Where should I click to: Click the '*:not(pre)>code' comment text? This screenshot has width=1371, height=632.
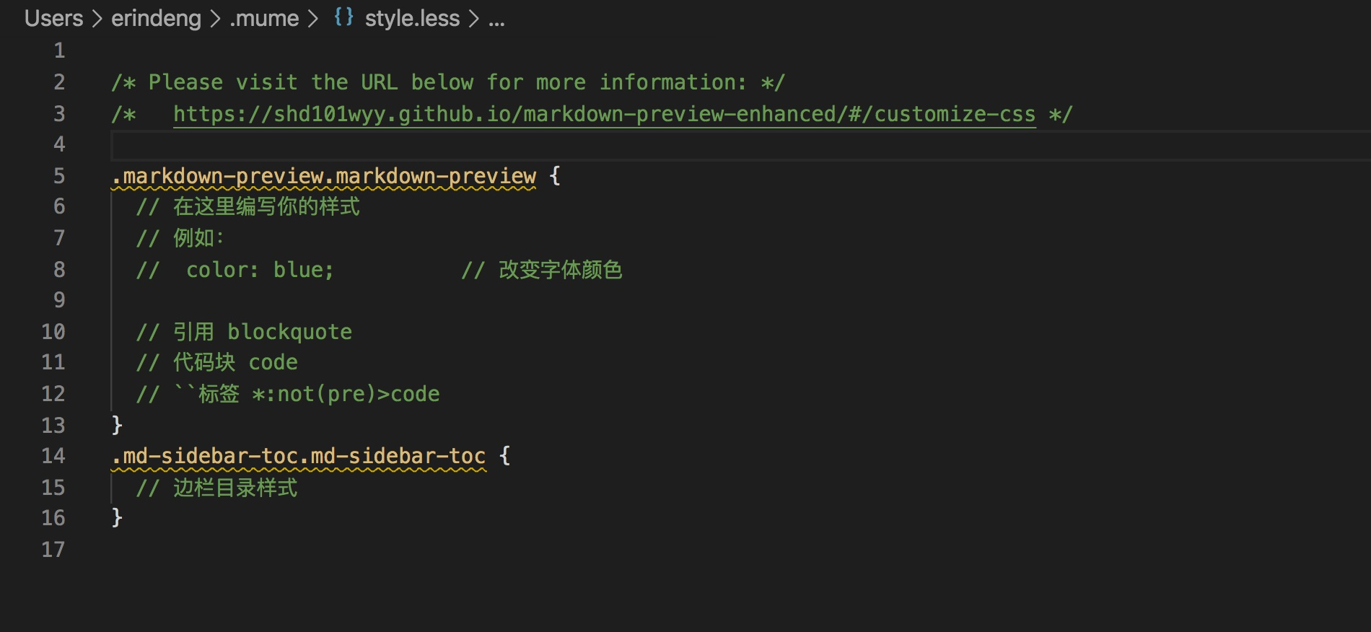346,394
